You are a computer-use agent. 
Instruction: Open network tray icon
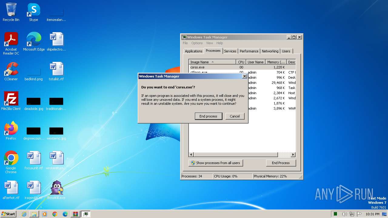point(352,214)
